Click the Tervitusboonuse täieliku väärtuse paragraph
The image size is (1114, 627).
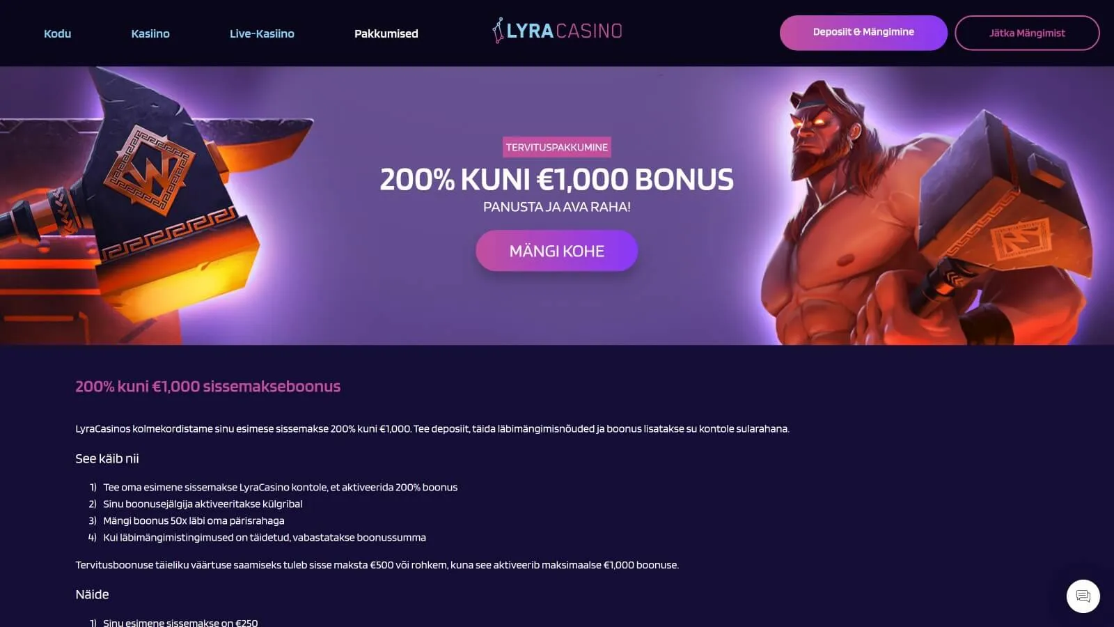(x=377, y=565)
